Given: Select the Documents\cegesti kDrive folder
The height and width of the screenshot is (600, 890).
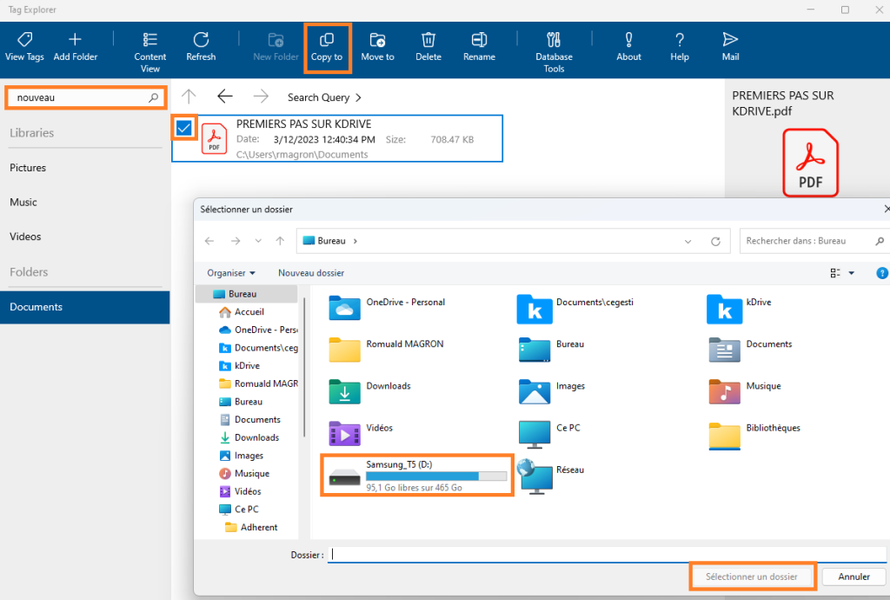Looking at the screenshot, I should 575,308.
